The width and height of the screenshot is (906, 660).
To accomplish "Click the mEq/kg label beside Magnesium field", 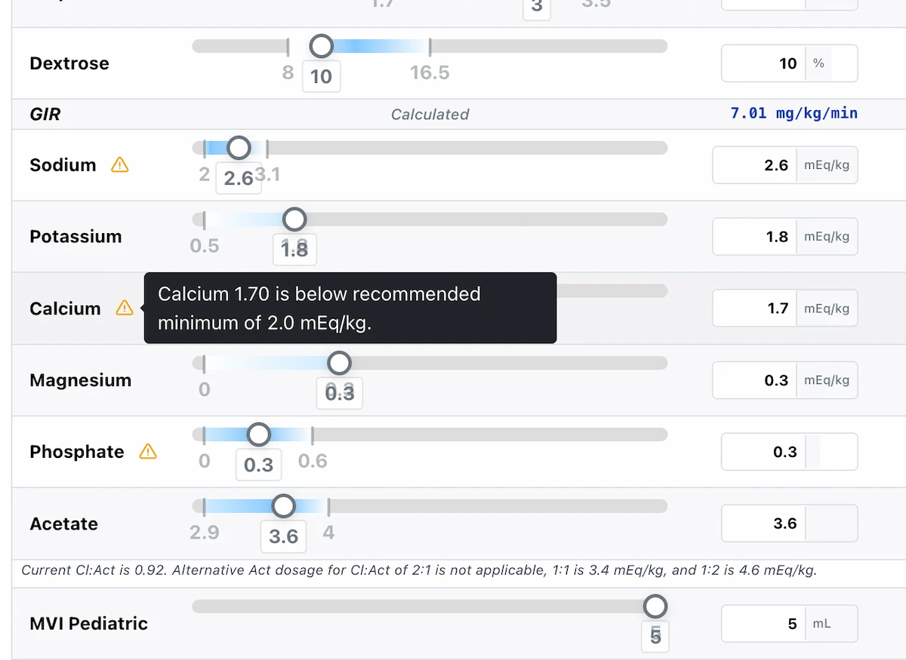I will point(827,380).
